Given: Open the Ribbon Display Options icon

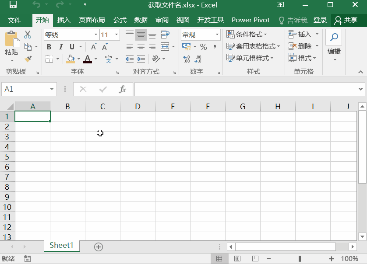Looking at the screenshot, I should [x=280, y=4].
